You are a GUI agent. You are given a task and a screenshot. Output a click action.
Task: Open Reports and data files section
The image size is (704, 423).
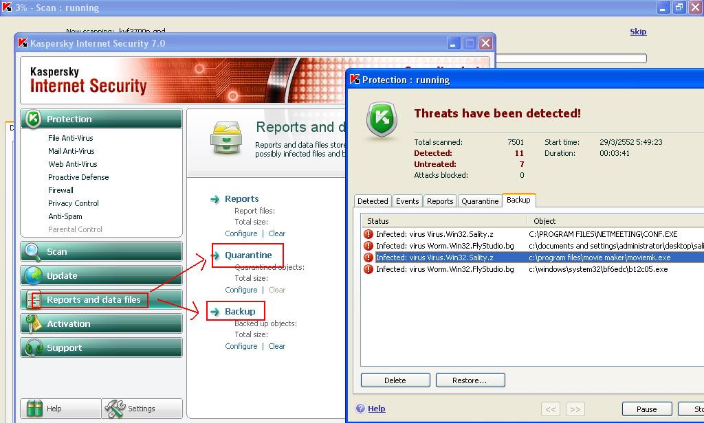[x=102, y=299]
